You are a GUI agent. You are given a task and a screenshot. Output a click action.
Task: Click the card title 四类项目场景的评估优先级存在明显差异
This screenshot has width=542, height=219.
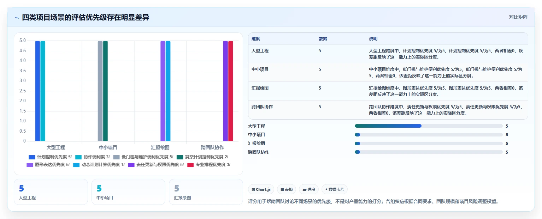coord(86,17)
